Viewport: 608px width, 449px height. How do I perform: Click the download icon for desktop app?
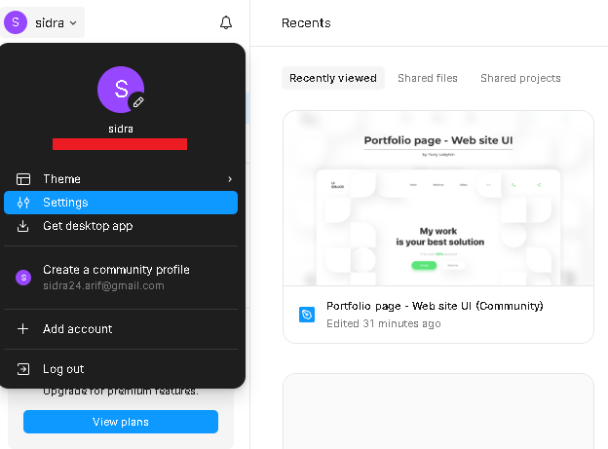click(23, 226)
